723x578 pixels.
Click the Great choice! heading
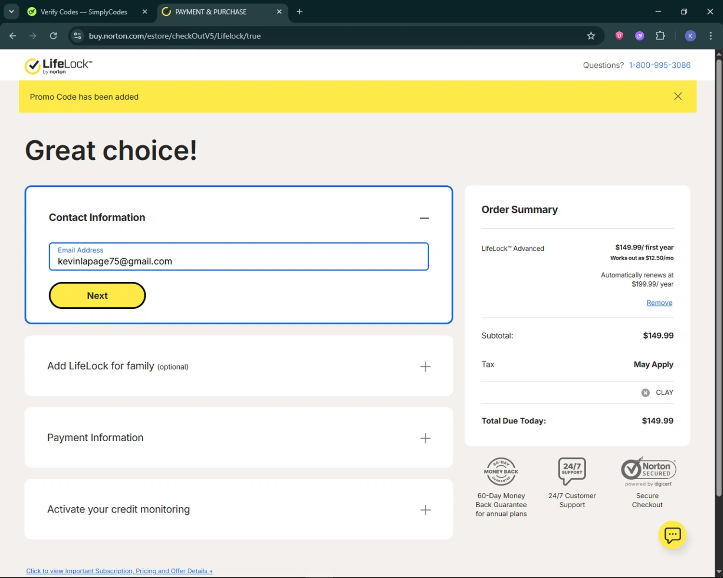coord(111,150)
